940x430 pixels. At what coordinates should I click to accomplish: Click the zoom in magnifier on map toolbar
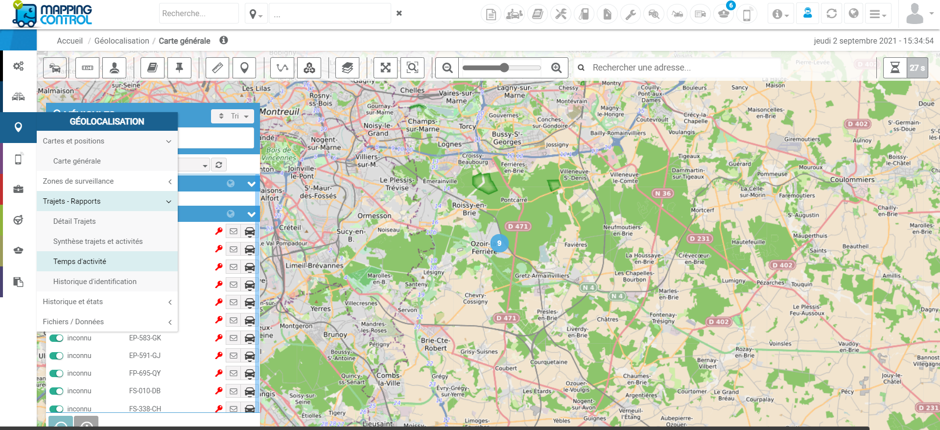click(x=556, y=68)
